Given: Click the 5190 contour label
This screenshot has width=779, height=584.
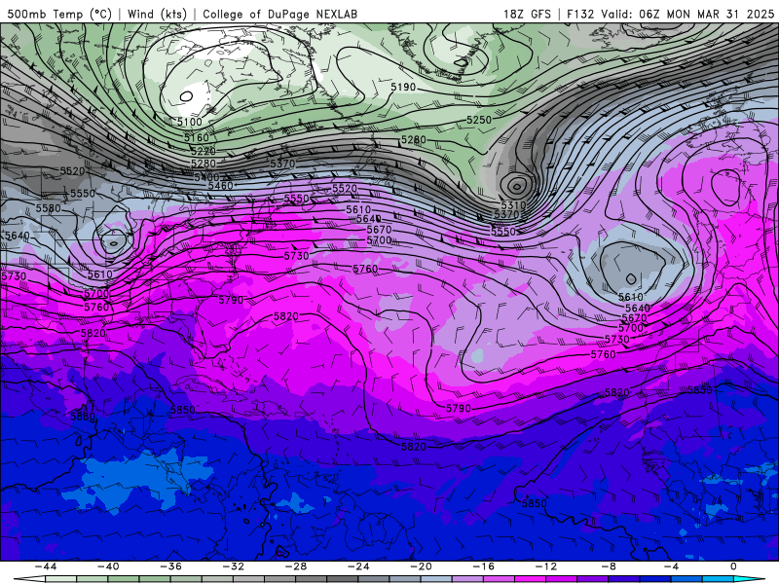Looking at the screenshot, I should 403,88.
